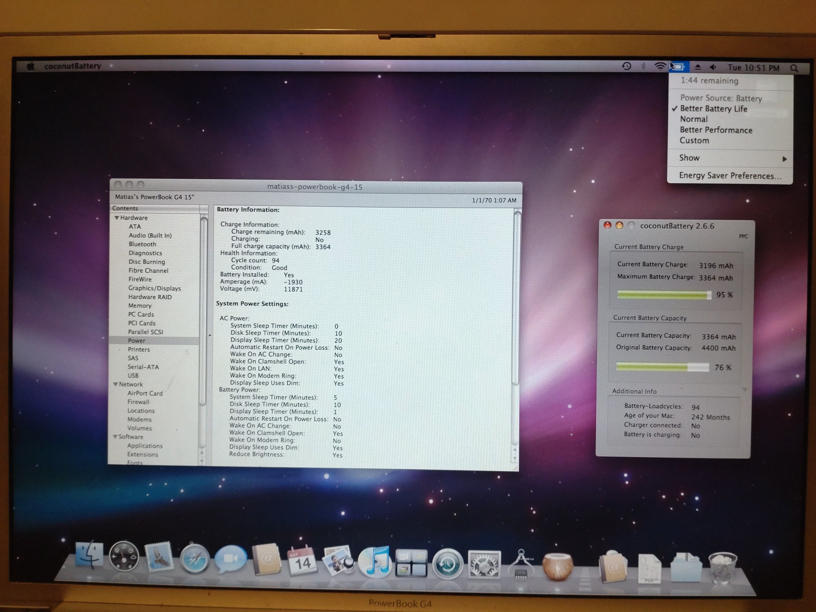Open Time Machine icon in Dock
Screen dimensions: 816x612
coord(448,564)
